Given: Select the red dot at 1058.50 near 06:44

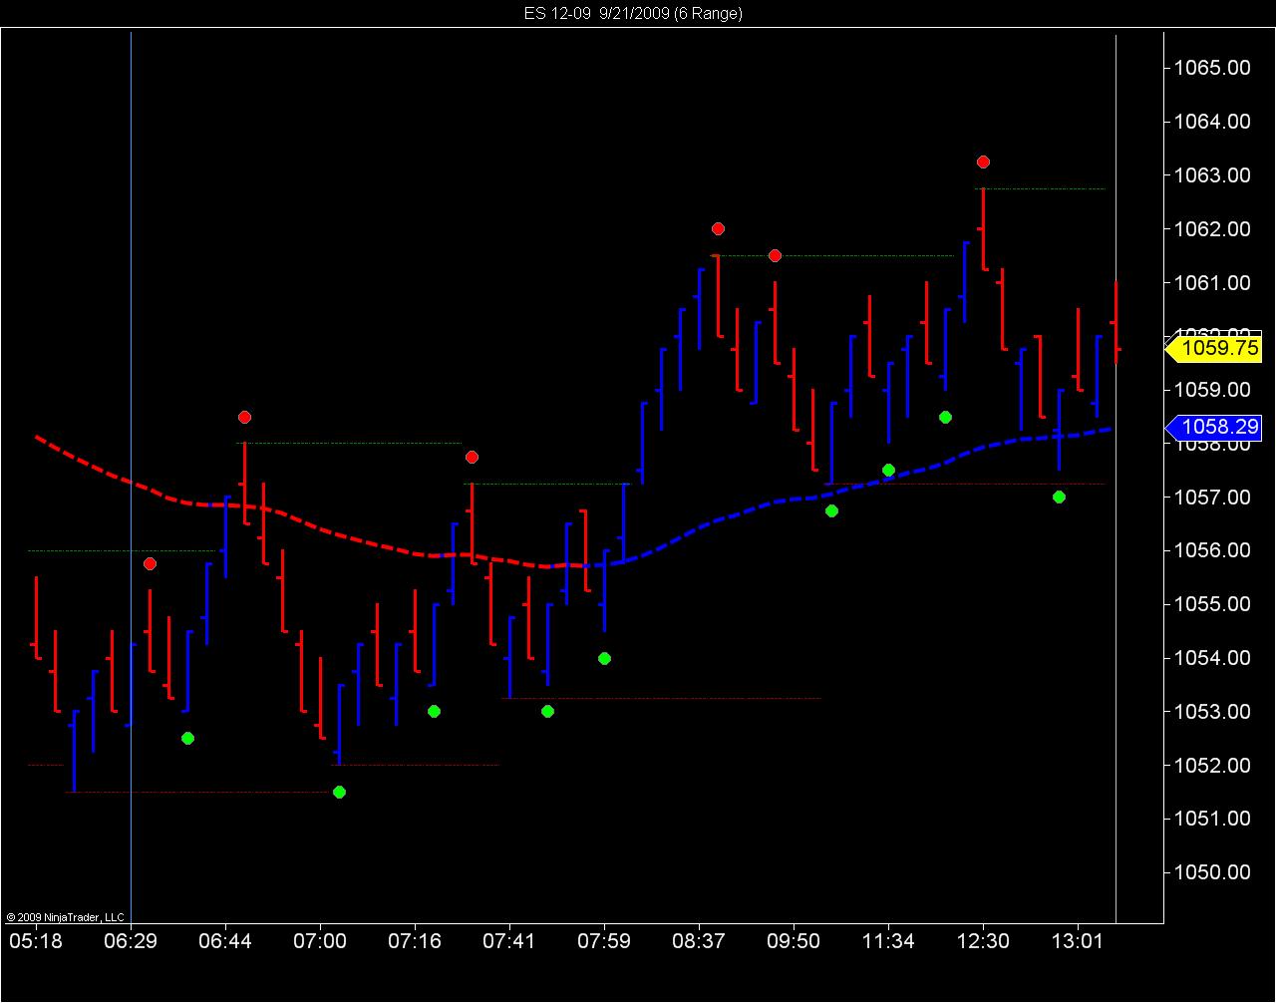Looking at the screenshot, I should click(x=244, y=417).
